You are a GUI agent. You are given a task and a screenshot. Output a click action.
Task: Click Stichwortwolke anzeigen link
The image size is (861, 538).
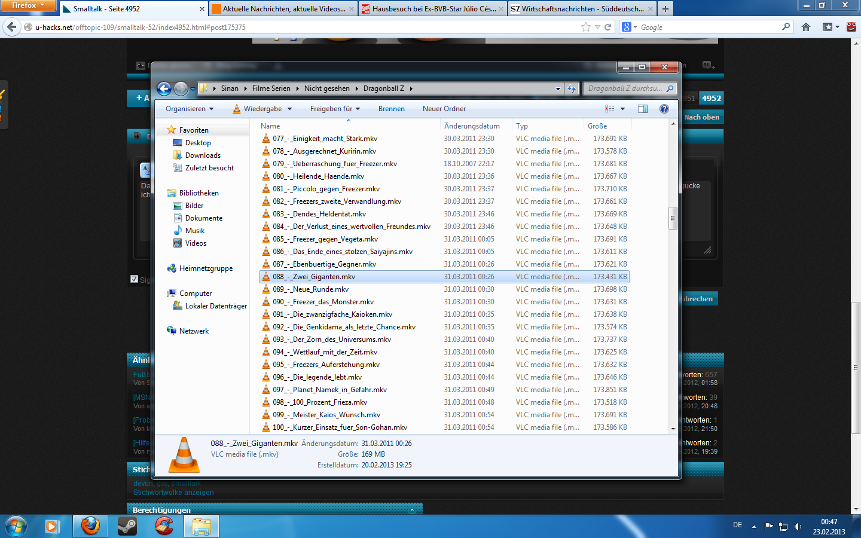pyautogui.click(x=173, y=493)
